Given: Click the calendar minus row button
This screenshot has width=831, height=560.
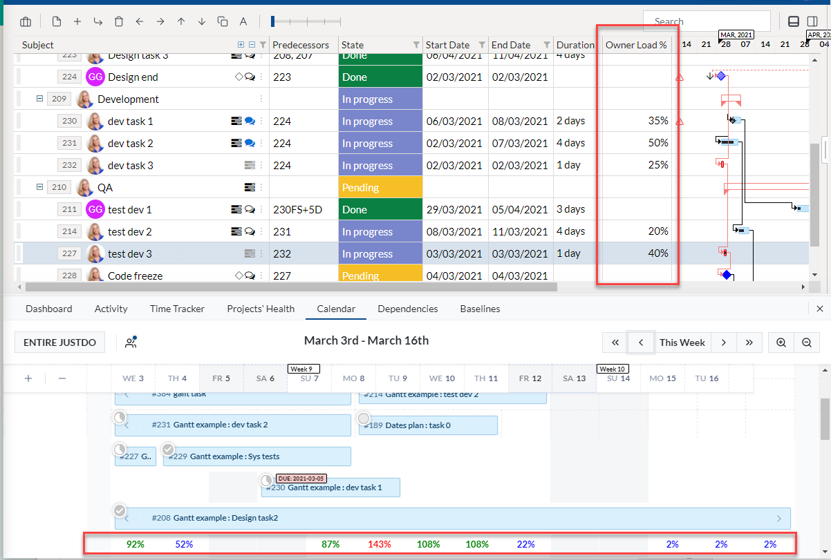Looking at the screenshot, I should 62,378.
